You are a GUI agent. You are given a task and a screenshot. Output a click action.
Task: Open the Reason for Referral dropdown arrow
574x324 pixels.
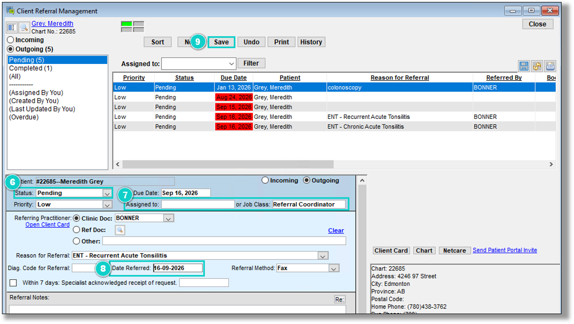pos(323,256)
